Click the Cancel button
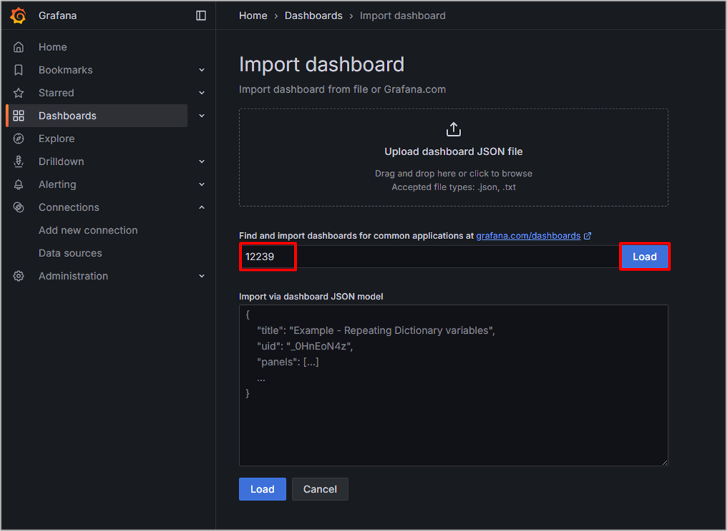727x531 pixels. click(x=320, y=489)
